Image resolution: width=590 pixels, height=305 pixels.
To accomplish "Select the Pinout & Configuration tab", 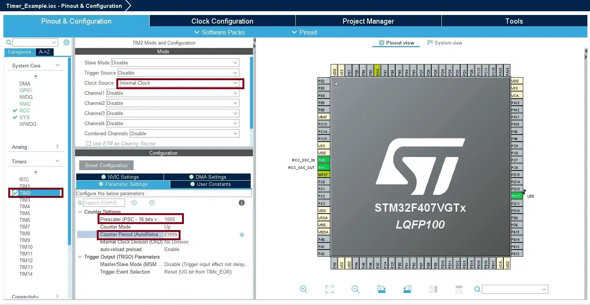I will 76,21.
